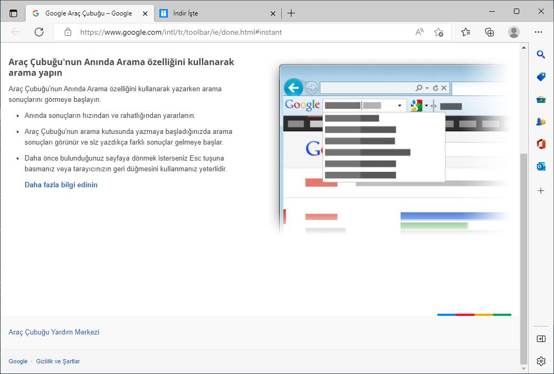
Task: Toggle the sidebar hide button
Action: [x=541, y=339]
